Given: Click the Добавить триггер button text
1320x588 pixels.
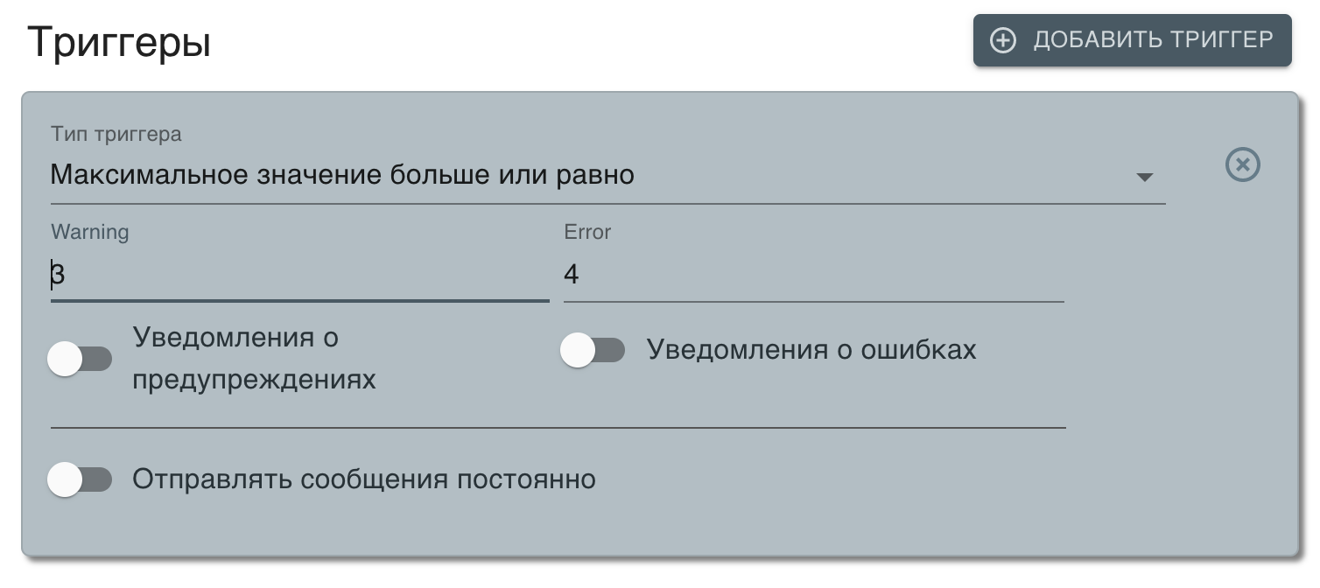Looking at the screenshot, I should point(1153,40).
